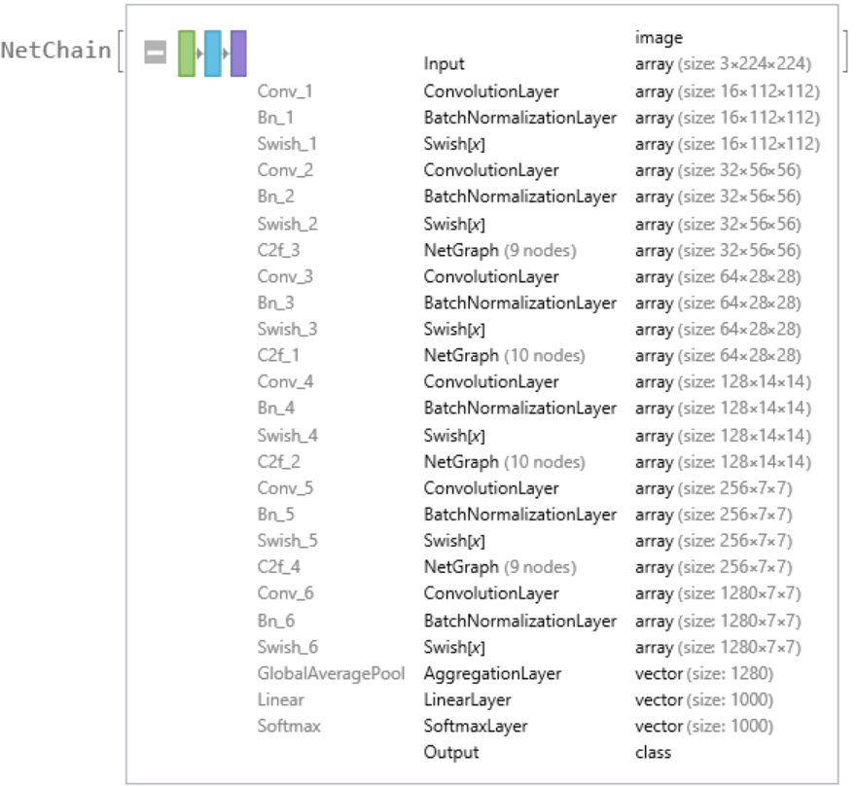Viewport: 856px width, 786px height.
Task: Click the purple layer block icon
Action: [x=238, y=53]
